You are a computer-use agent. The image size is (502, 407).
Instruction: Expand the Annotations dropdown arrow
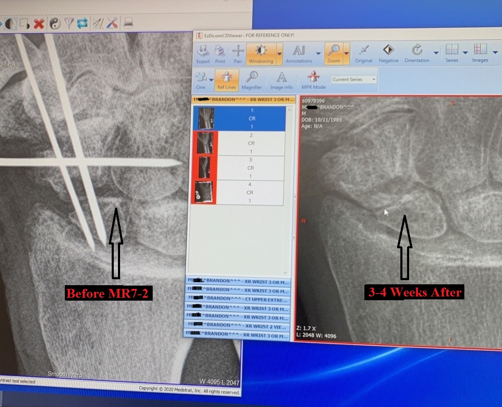pyautogui.click(x=318, y=54)
